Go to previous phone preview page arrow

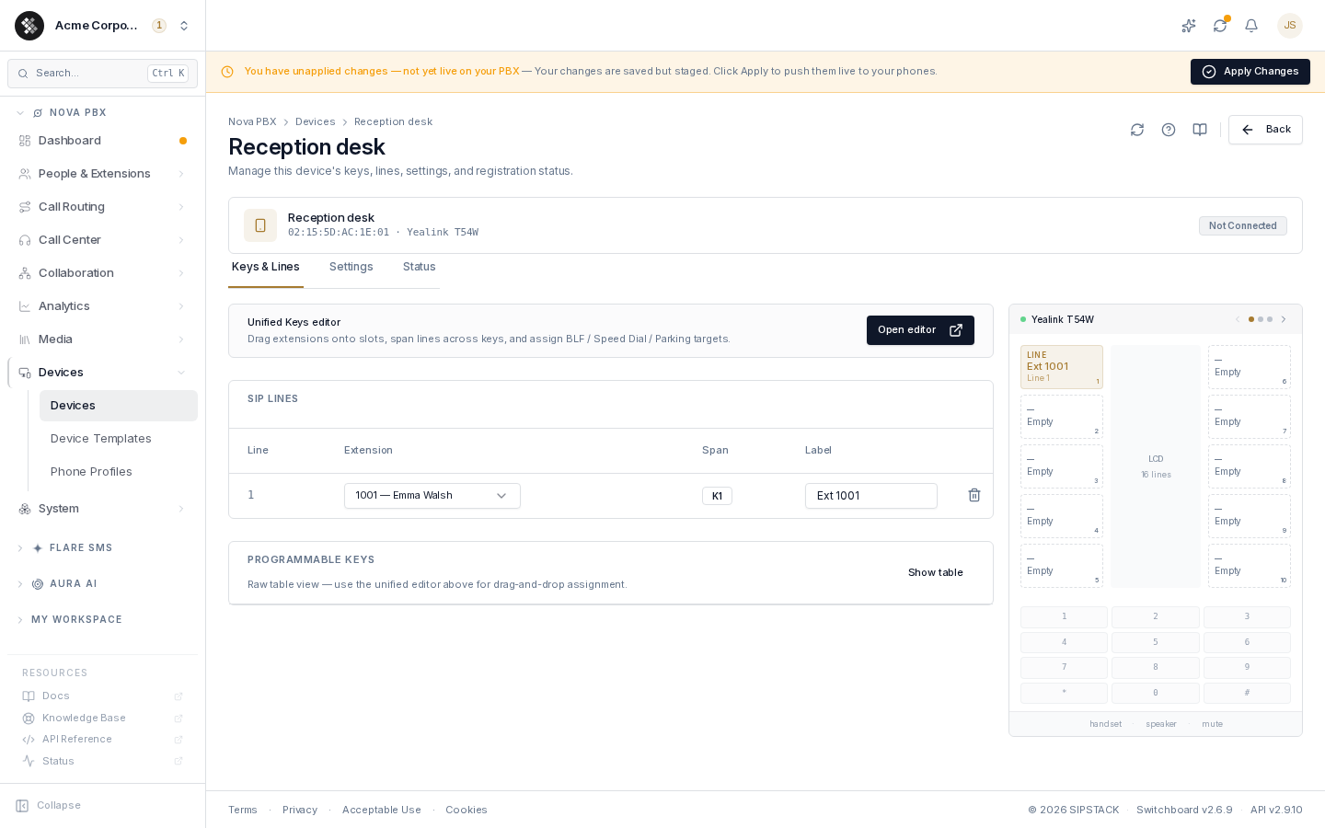(x=1238, y=319)
